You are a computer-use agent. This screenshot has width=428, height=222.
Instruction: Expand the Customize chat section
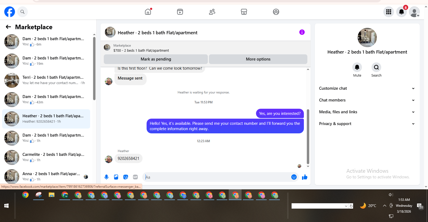click(367, 88)
